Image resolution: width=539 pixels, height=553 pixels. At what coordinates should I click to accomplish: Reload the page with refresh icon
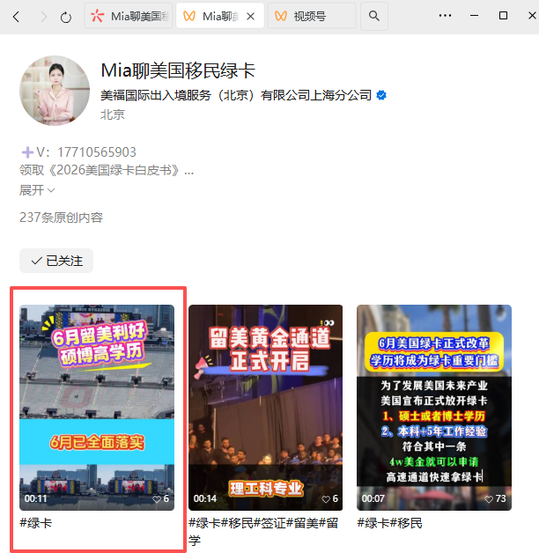click(x=65, y=17)
